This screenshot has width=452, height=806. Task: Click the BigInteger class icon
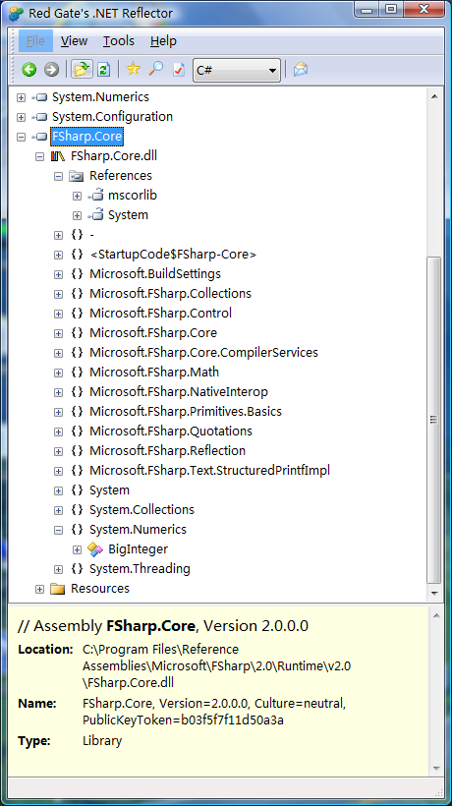coord(95,549)
